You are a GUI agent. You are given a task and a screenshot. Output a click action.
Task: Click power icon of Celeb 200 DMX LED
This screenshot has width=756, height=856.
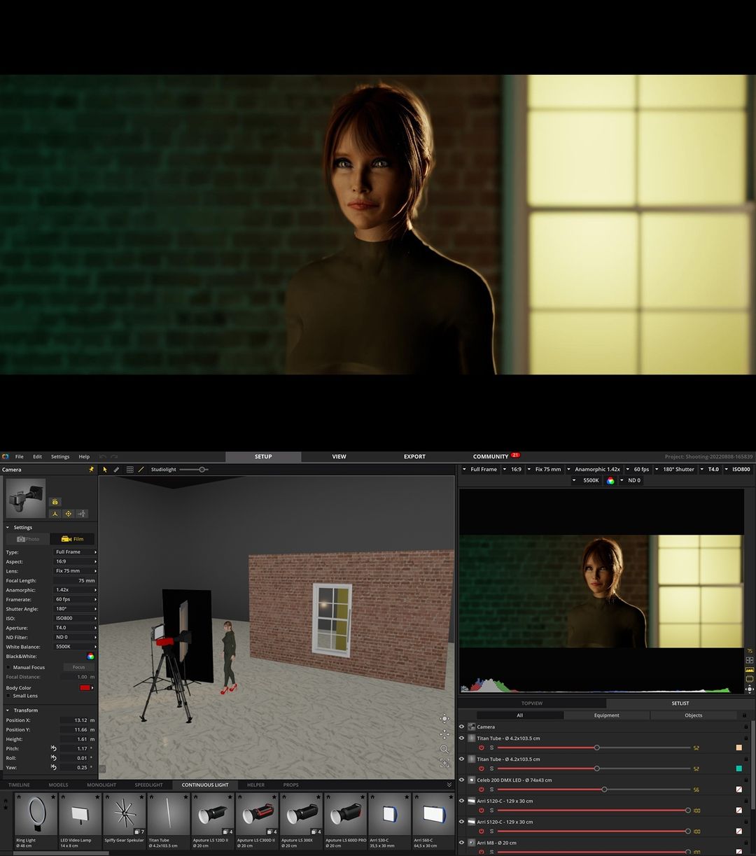482,790
